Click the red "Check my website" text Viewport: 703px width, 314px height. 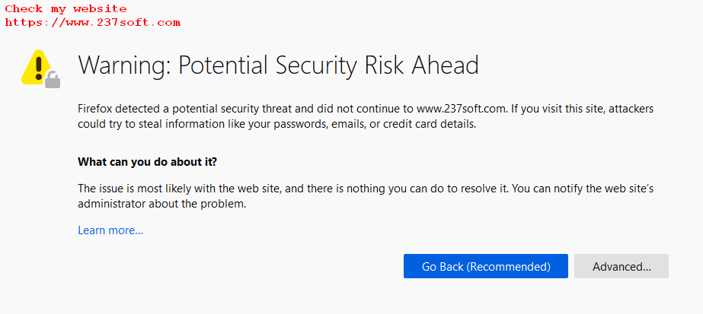66,9
